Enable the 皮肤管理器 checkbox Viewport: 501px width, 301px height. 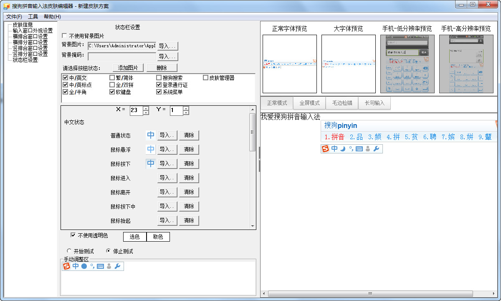[x=205, y=78]
